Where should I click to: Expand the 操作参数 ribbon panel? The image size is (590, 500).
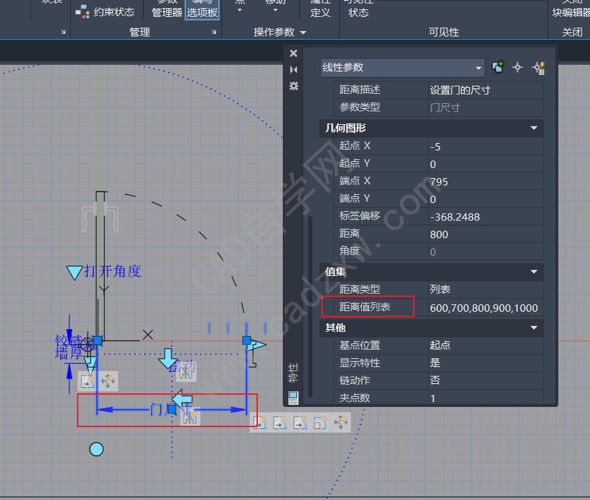click(x=279, y=32)
